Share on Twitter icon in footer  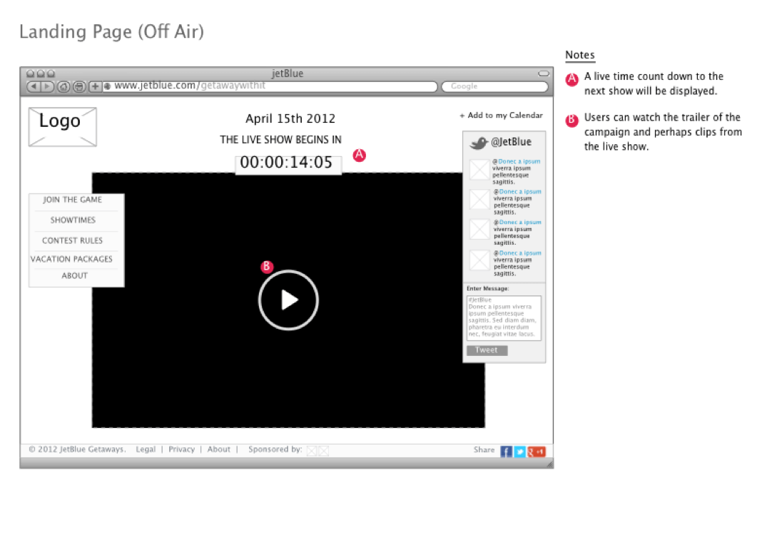(520, 452)
